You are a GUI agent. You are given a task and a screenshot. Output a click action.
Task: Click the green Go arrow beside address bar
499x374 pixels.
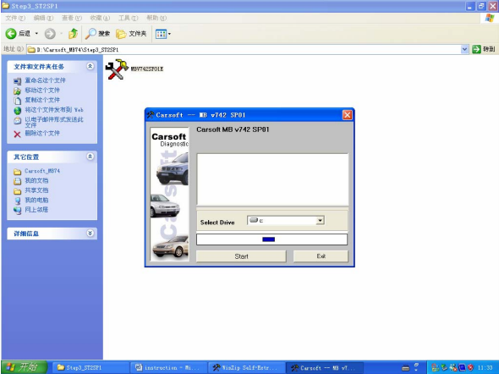click(x=476, y=49)
